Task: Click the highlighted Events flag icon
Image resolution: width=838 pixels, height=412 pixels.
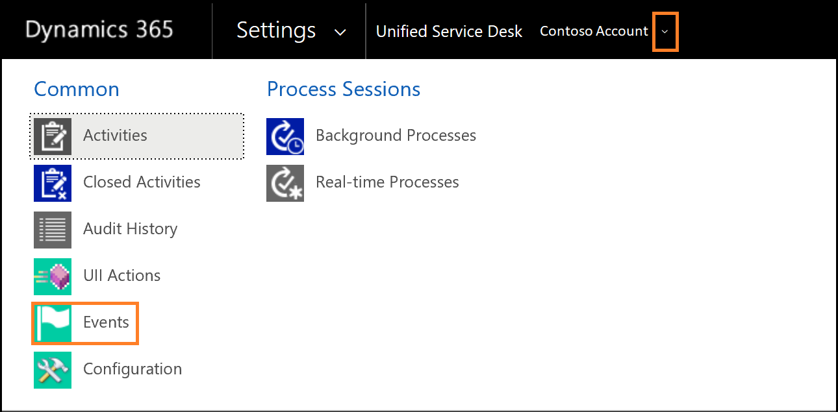Action: coord(53,322)
